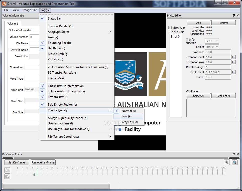242x191 pixels.
Task: Expand the Anaglyph Stereo submenu
Action: tap(77, 32)
